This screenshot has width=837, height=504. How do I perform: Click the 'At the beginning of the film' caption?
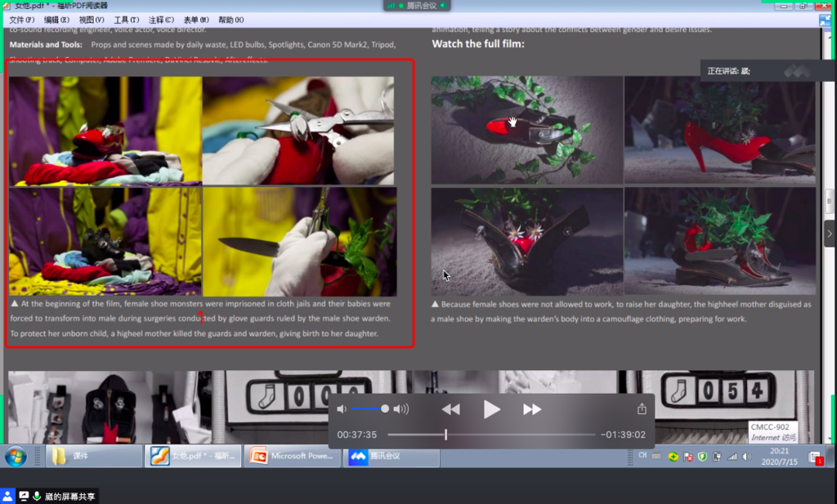pos(201,319)
